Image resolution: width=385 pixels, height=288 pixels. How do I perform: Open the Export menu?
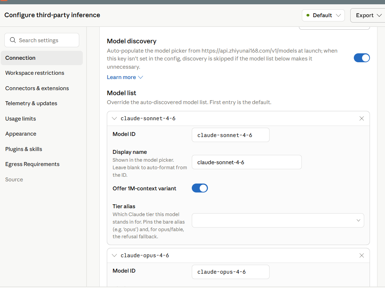[368, 15]
